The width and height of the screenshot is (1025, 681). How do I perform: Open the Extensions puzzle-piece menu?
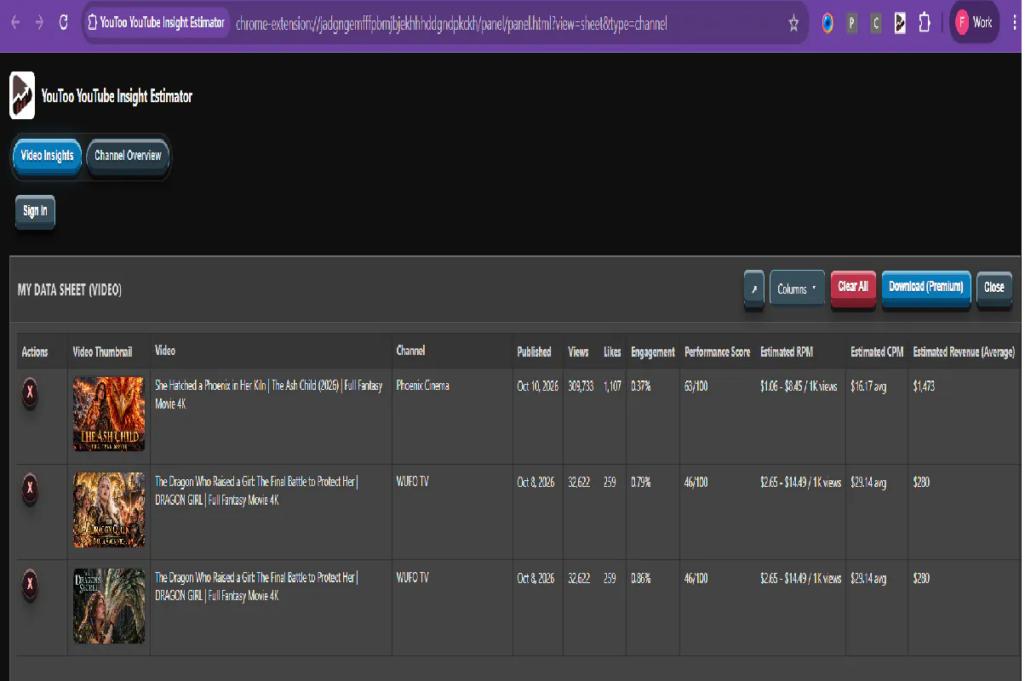(924, 23)
